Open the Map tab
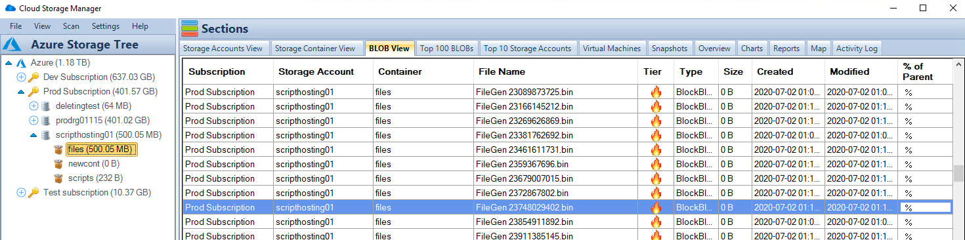965x240 pixels. click(x=819, y=48)
